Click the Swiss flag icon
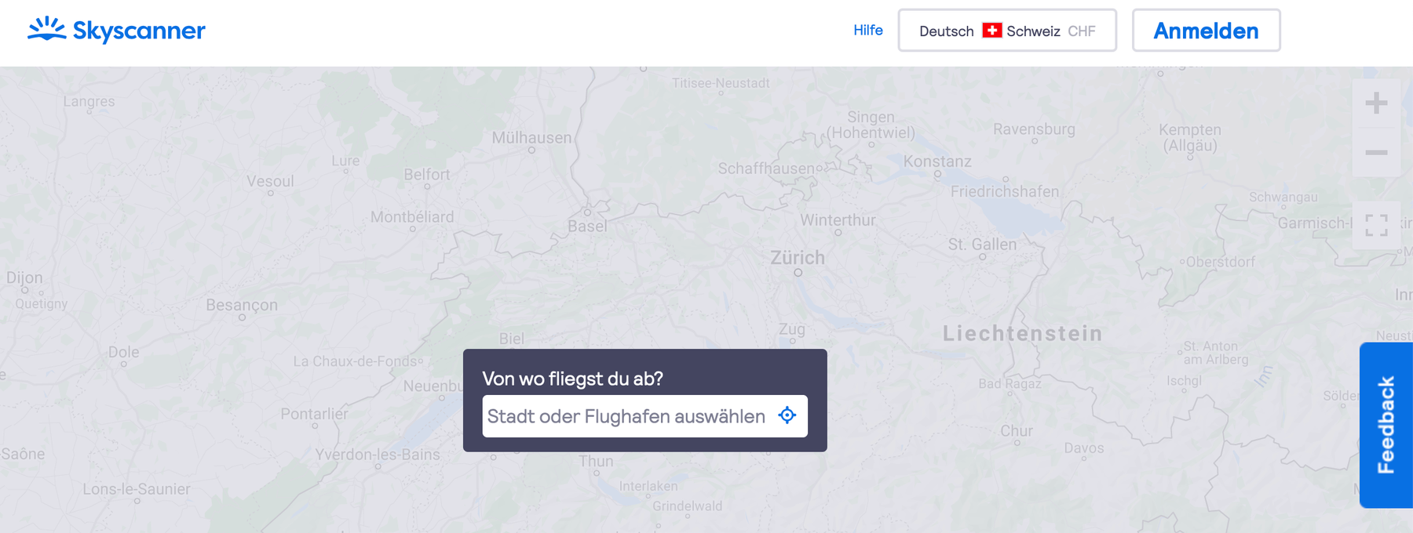Viewport: 1413px width, 533px height. [x=992, y=31]
